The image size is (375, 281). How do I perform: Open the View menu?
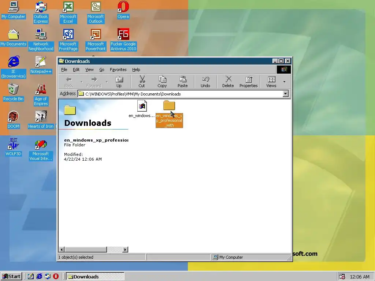click(x=89, y=70)
